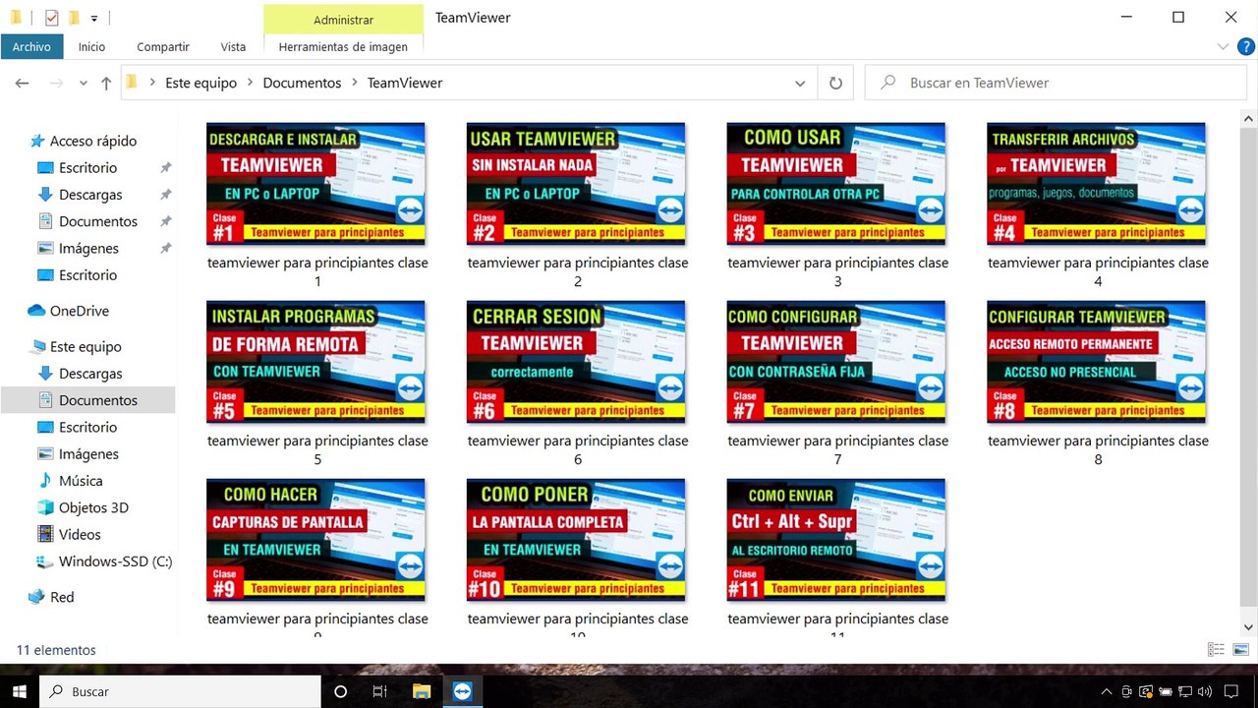Select clase 10 Pantalla Completa thumbnail
Viewport: 1258px width, 708px height.
click(577, 540)
